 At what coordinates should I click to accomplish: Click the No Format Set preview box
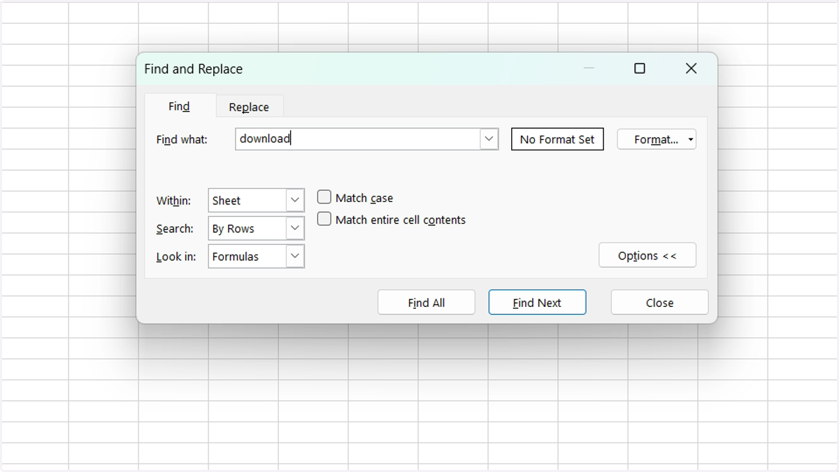pos(557,139)
